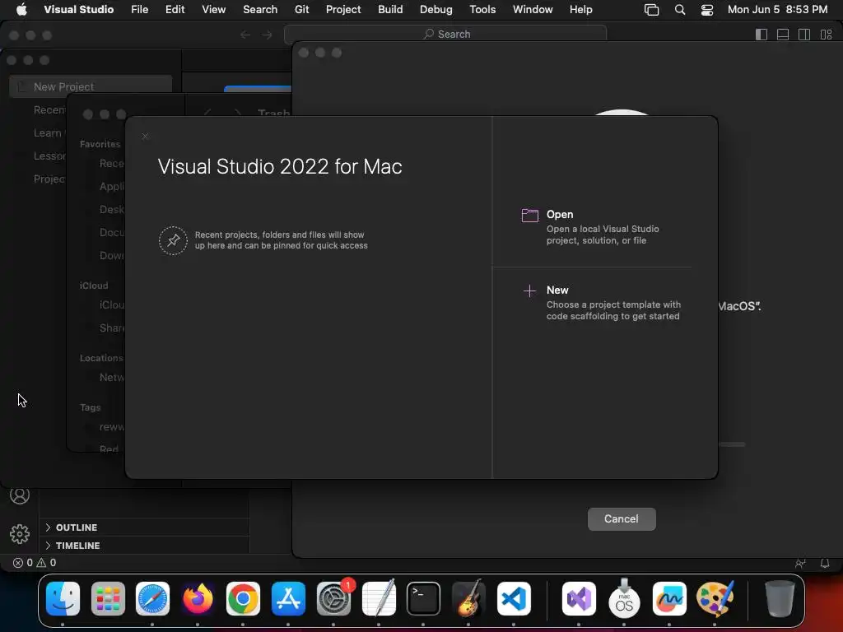
Task: Open the View menu
Action: 213,9
